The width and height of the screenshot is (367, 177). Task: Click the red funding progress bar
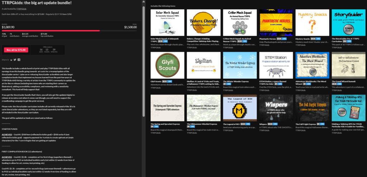51,30
